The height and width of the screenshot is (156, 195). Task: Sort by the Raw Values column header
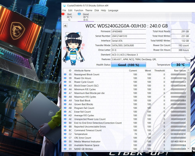pos(176,71)
